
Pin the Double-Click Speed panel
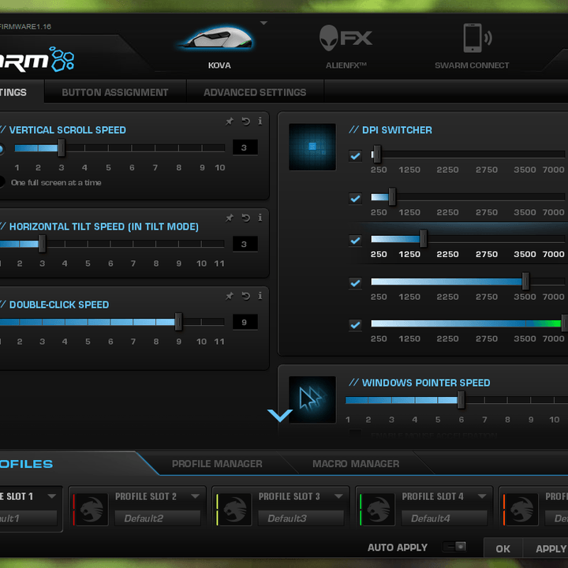pos(230,296)
